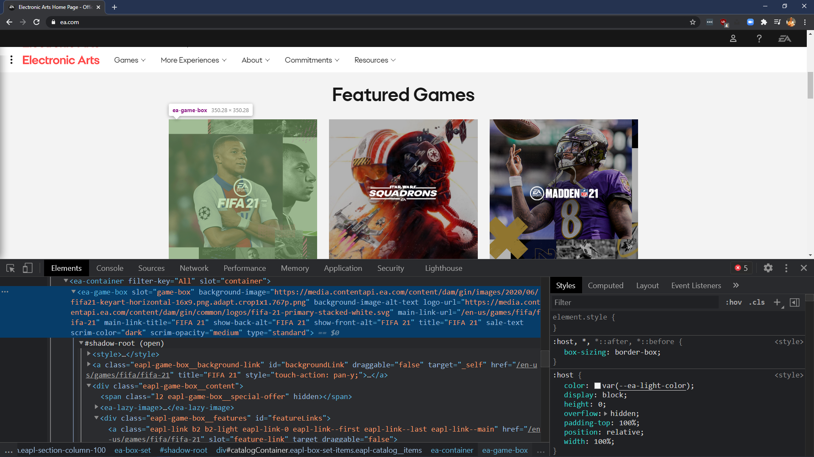Toggle the device toolbar icon
Viewport: 814px width, 457px height.
[x=28, y=268]
